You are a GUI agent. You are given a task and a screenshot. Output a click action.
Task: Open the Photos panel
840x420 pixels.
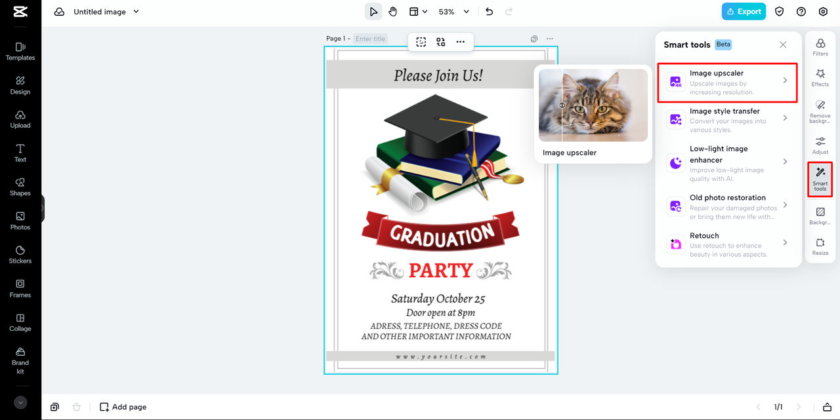click(20, 221)
